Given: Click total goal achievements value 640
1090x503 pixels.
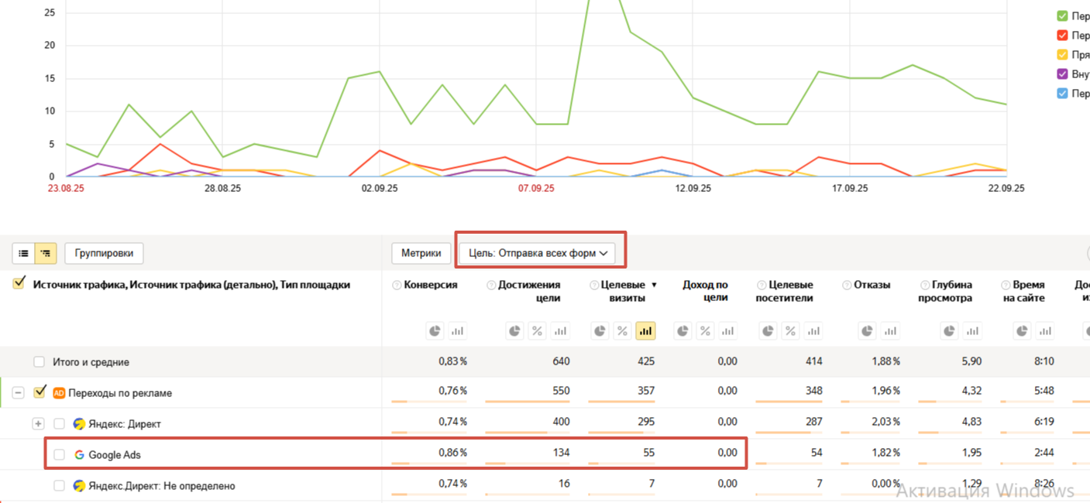Looking at the screenshot, I should [561, 361].
